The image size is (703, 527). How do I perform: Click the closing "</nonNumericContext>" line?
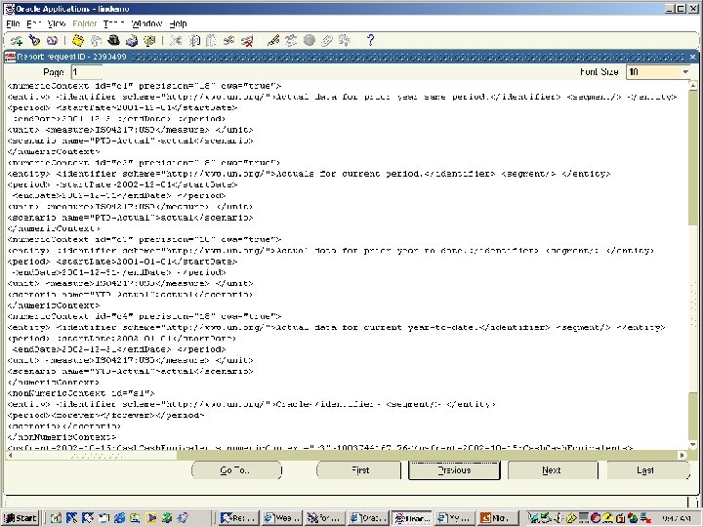coord(62,437)
